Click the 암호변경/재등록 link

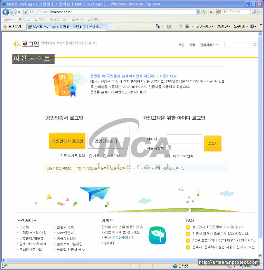(x=31, y=238)
